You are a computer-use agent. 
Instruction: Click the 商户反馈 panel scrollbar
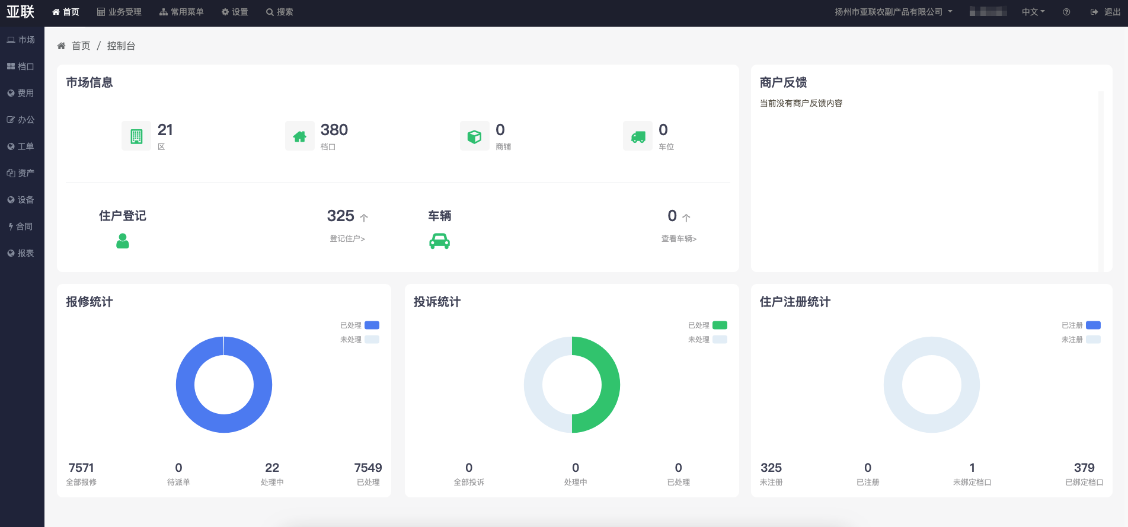pos(1101,181)
